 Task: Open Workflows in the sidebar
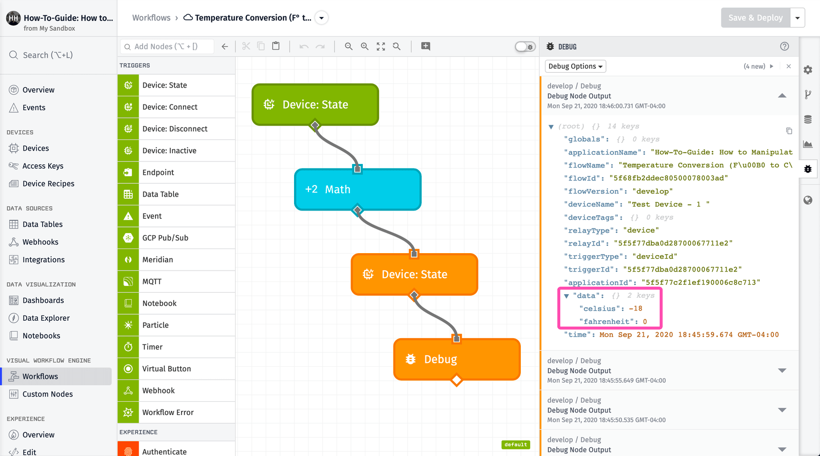click(x=56, y=376)
